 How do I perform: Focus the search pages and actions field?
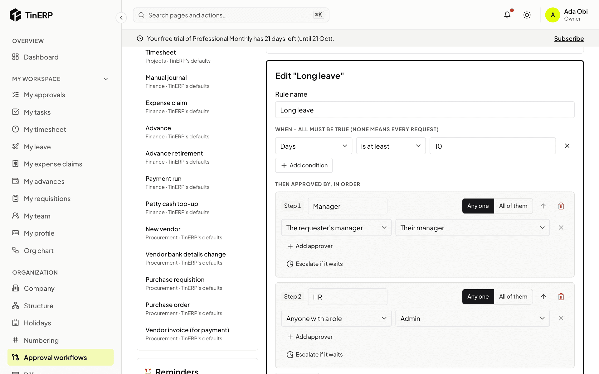[x=231, y=15]
